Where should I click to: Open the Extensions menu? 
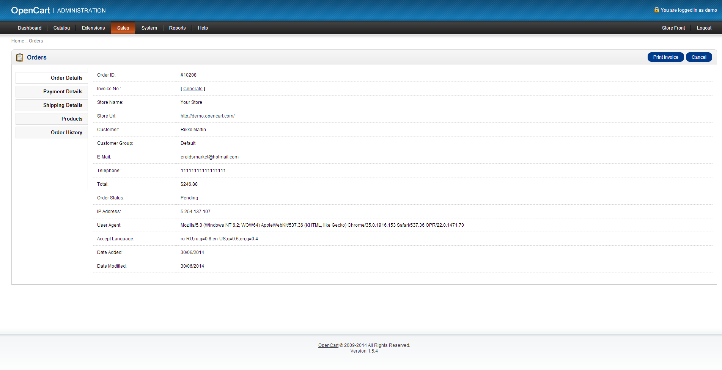(x=93, y=28)
